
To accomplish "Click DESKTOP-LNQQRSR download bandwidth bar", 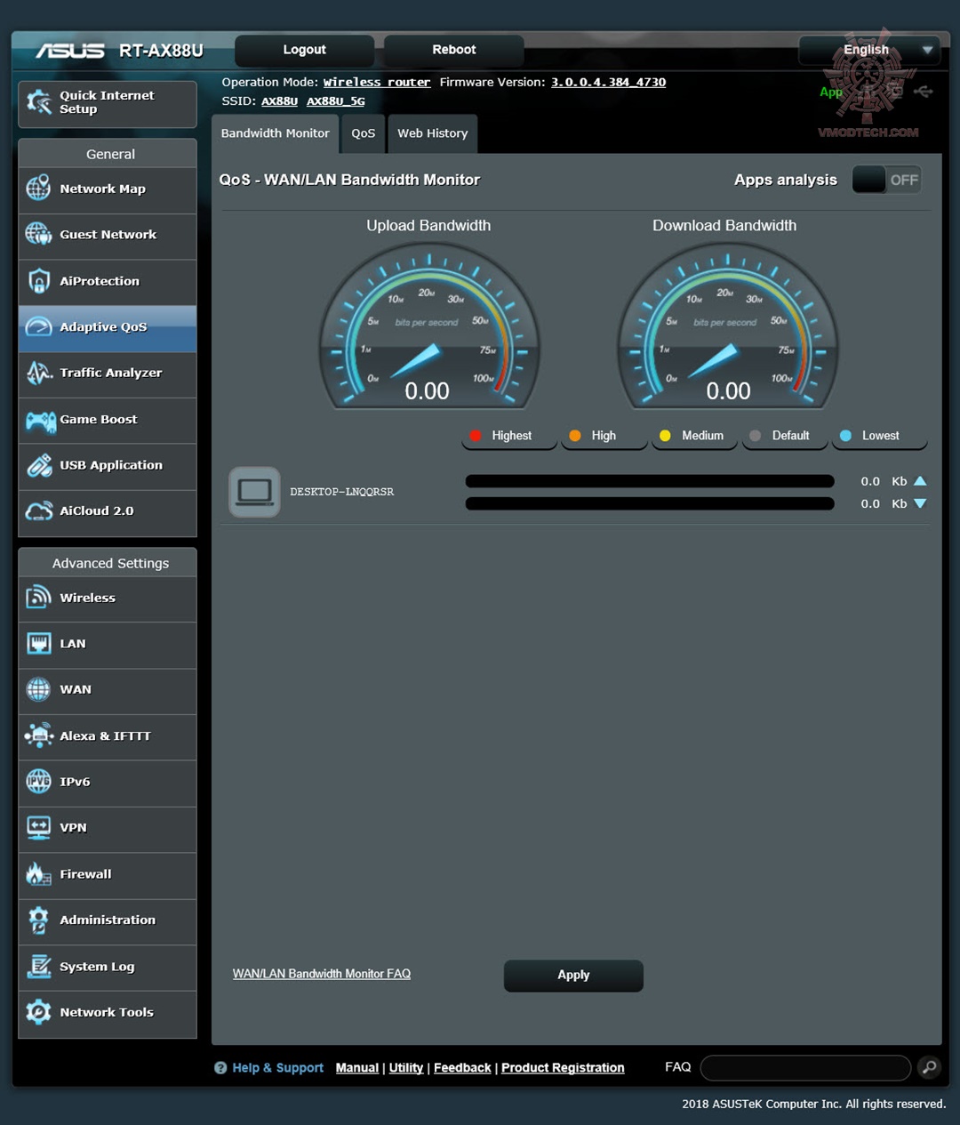I will (x=650, y=503).
